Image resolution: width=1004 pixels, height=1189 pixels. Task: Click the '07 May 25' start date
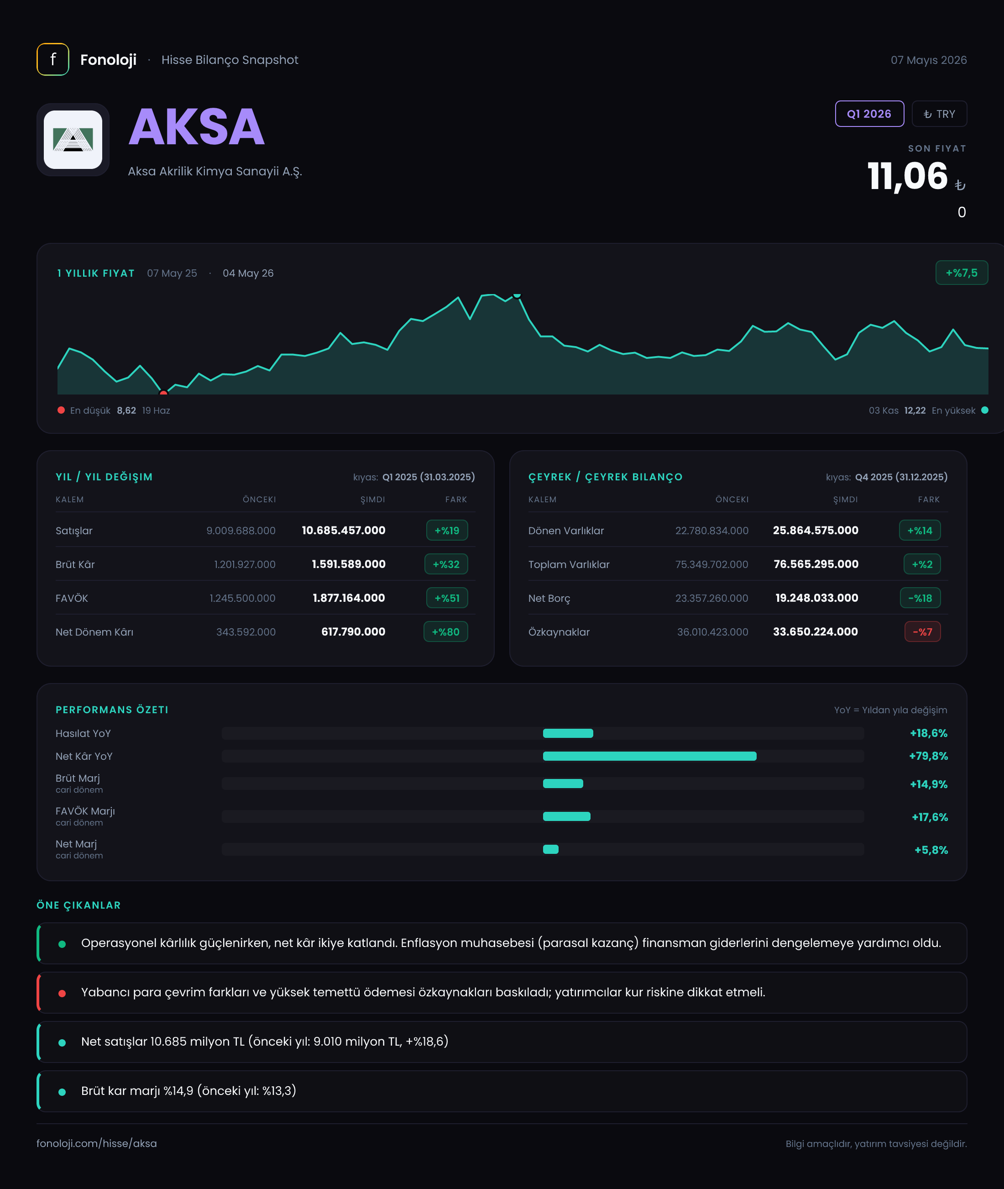click(172, 274)
